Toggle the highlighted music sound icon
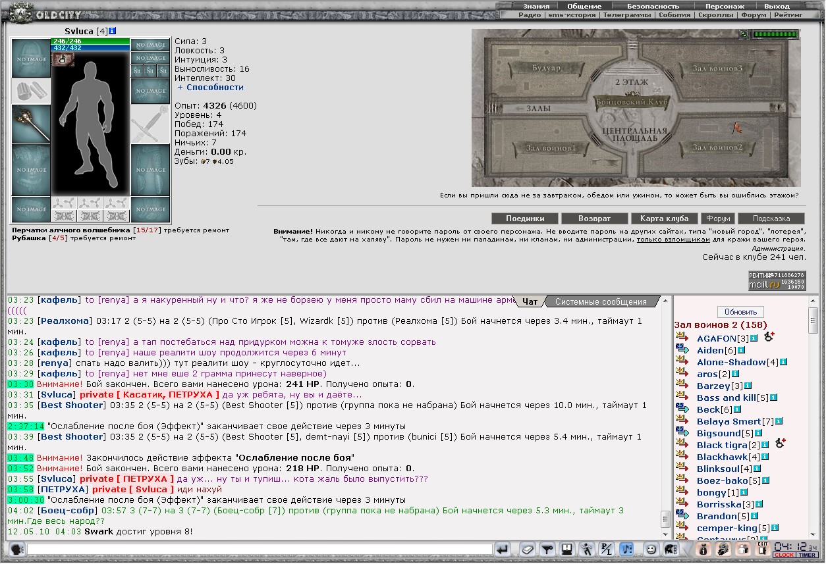This screenshot has width=826, height=564. click(626, 549)
